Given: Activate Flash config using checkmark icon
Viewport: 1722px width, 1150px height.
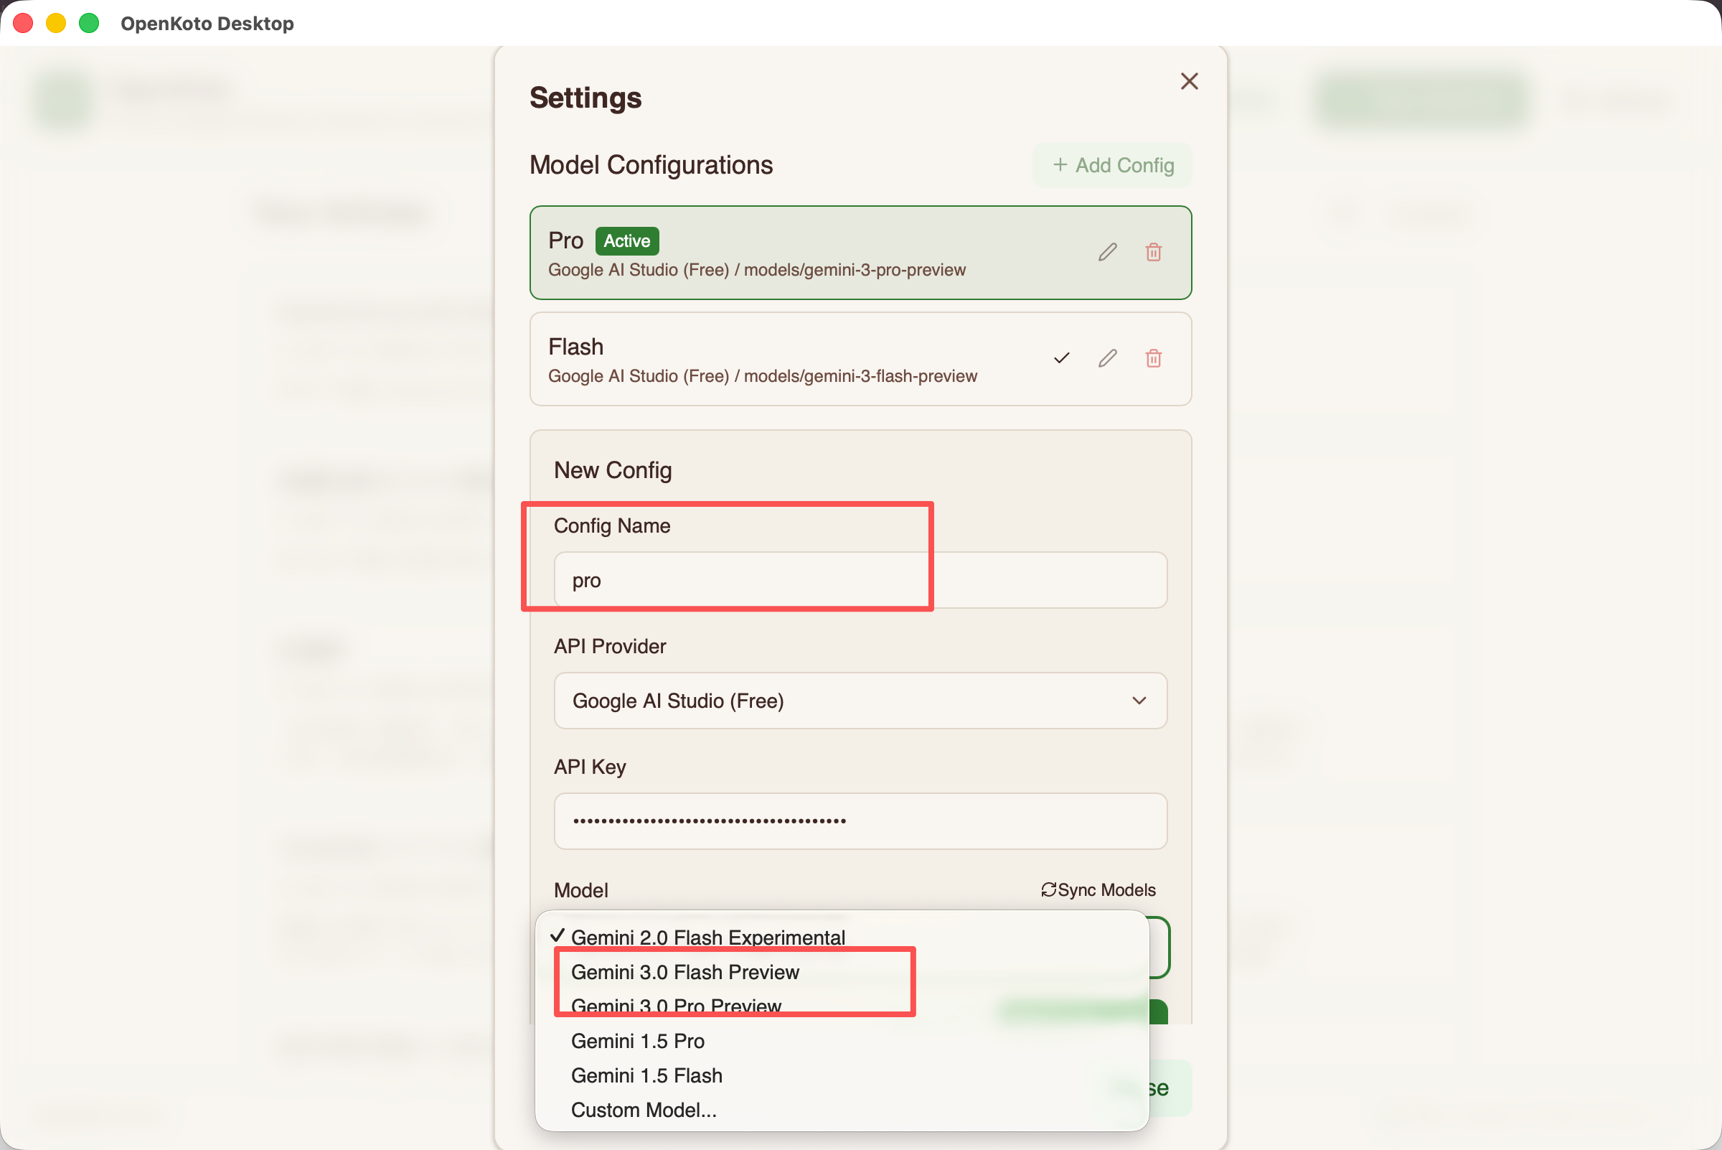Looking at the screenshot, I should tap(1060, 358).
